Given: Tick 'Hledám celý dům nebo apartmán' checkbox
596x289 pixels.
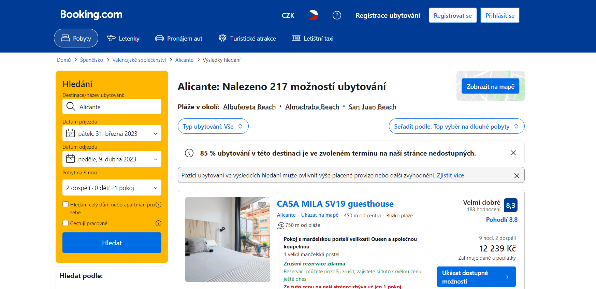Looking at the screenshot, I should pos(66,204).
